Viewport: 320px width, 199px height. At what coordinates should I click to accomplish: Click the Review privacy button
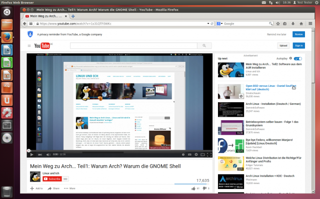[299, 34]
